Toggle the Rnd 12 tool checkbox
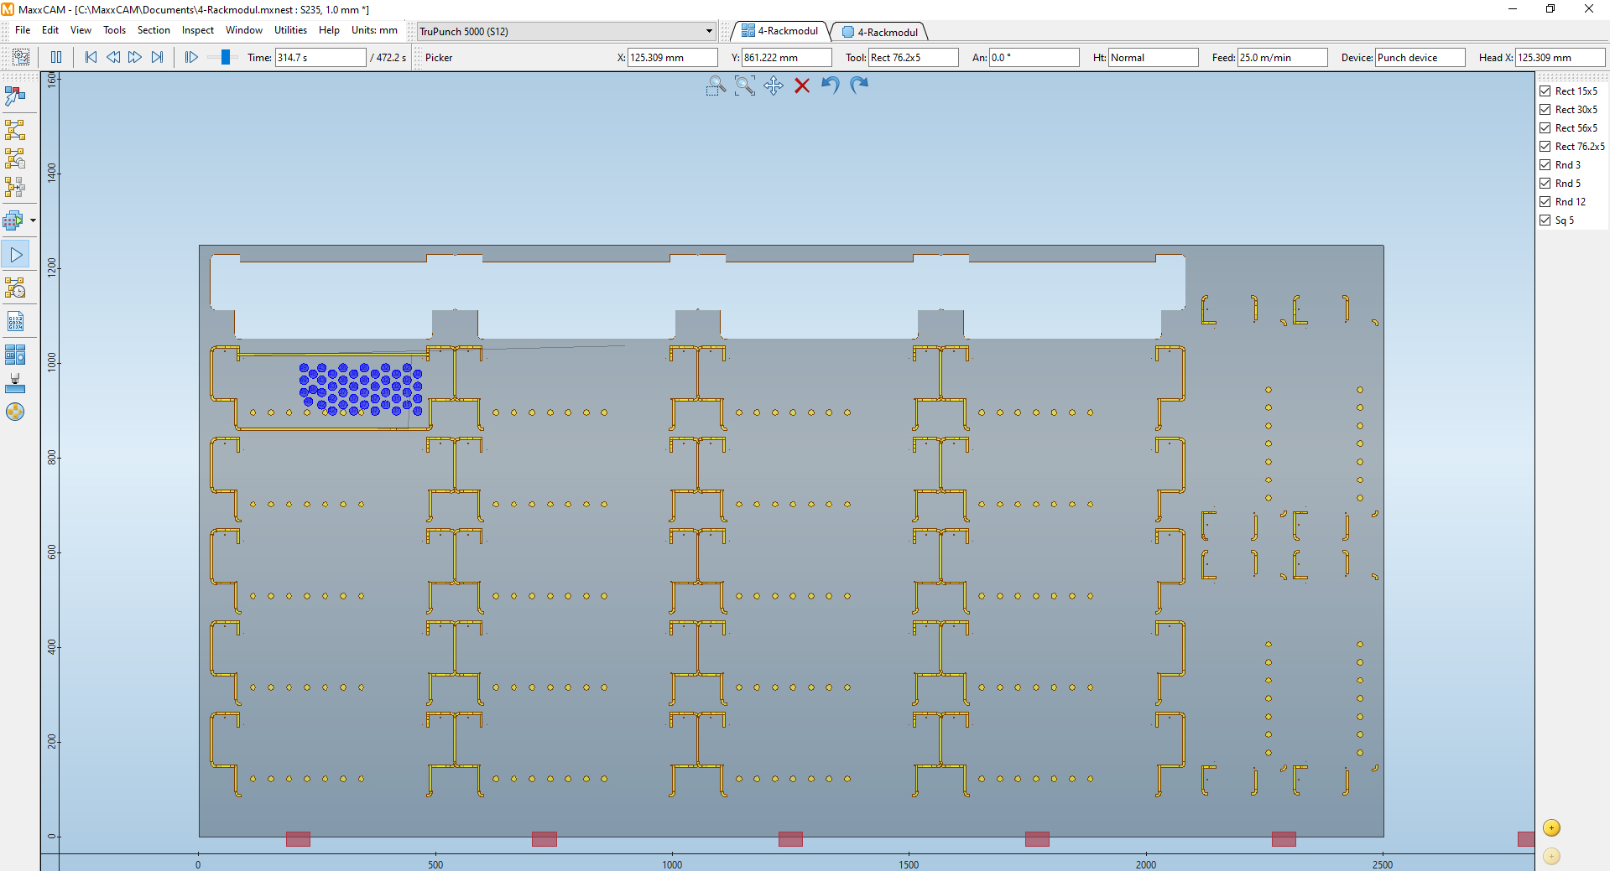The image size is (1610, 871). coord(1545,202)
